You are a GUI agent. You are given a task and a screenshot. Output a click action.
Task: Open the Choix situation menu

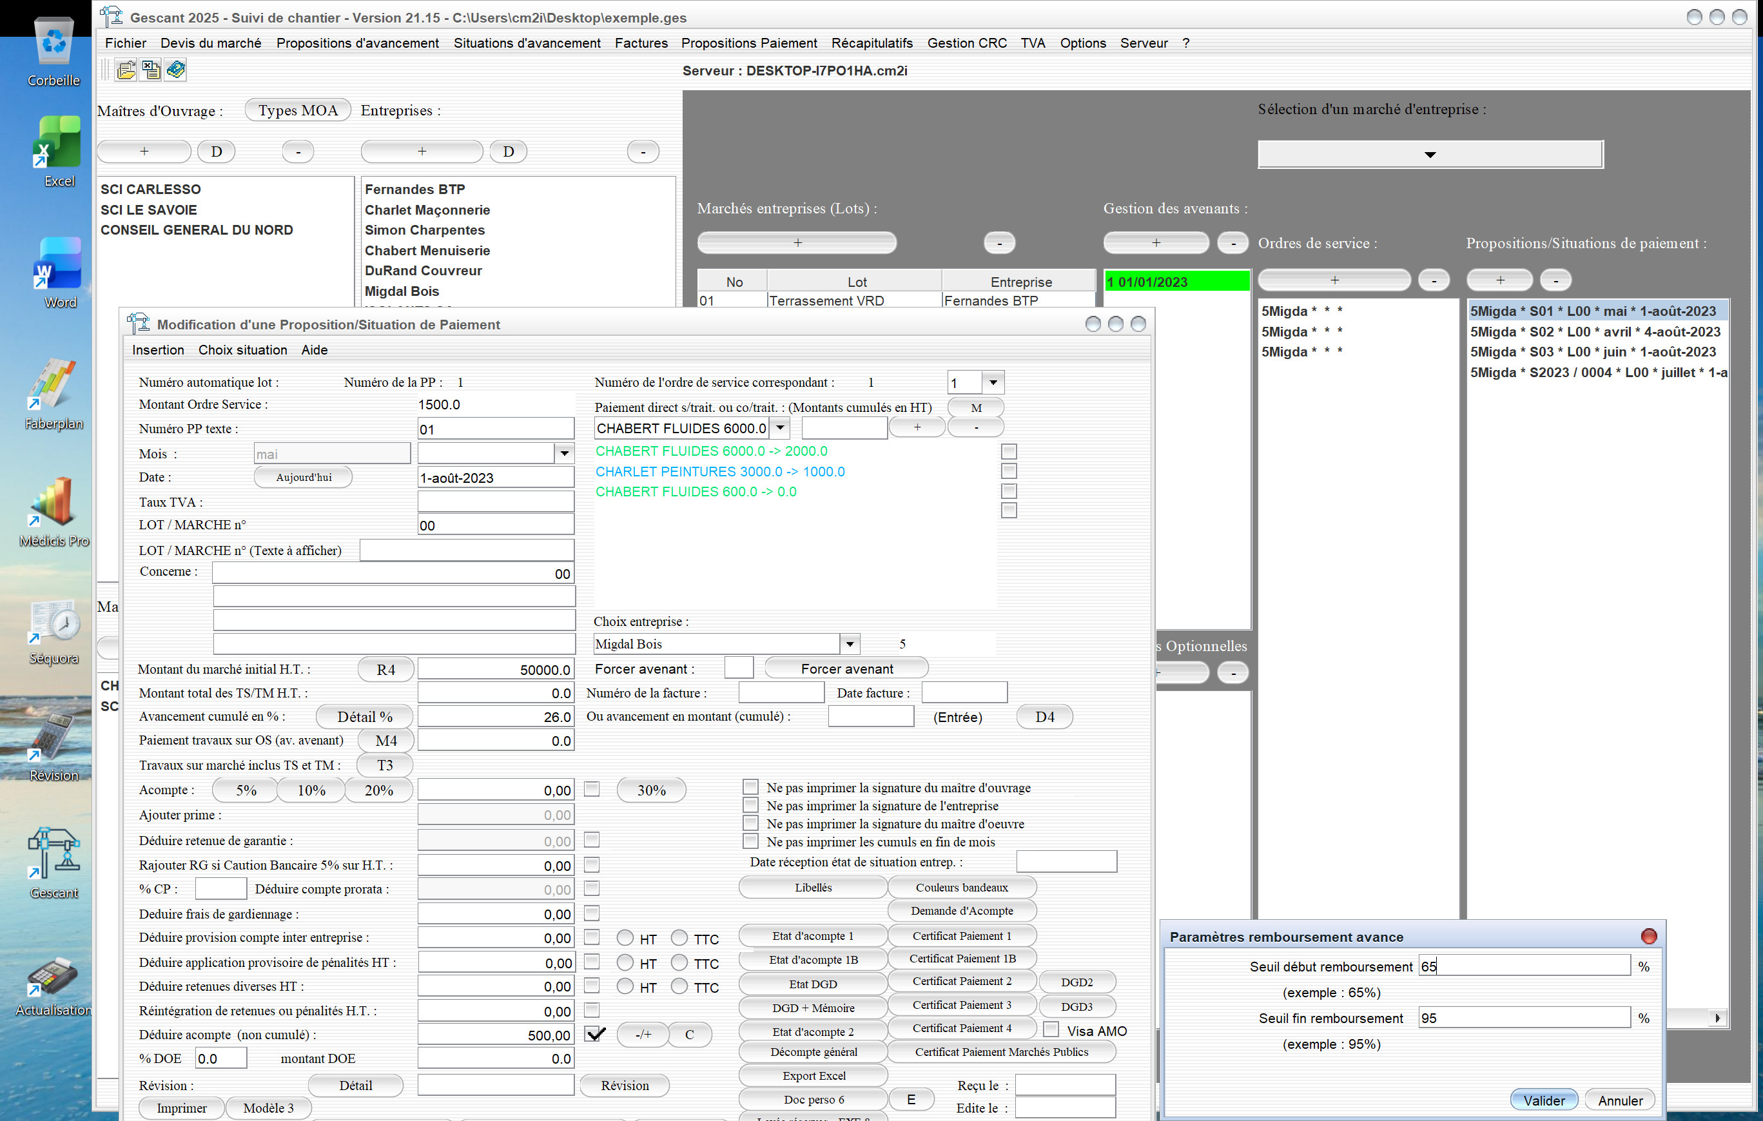[x=242, y=350]
